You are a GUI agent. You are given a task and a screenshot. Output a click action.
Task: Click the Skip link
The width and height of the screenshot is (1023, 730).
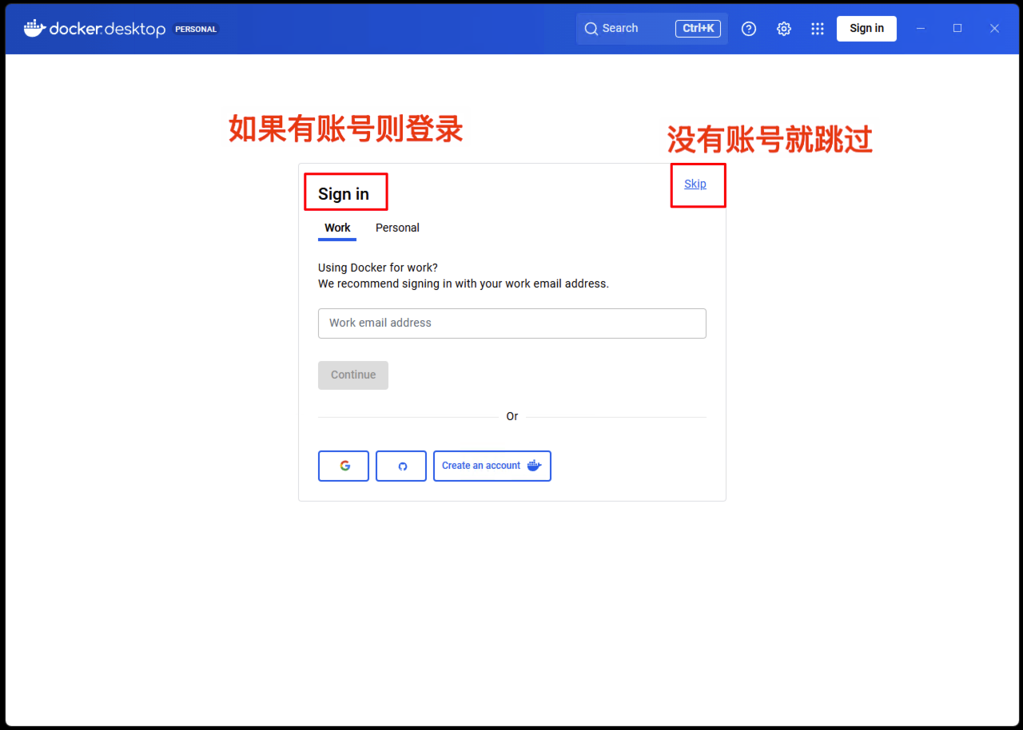695,184
